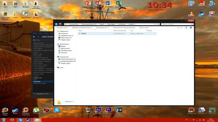Go back in Explorer navigation

coord(56,24)
